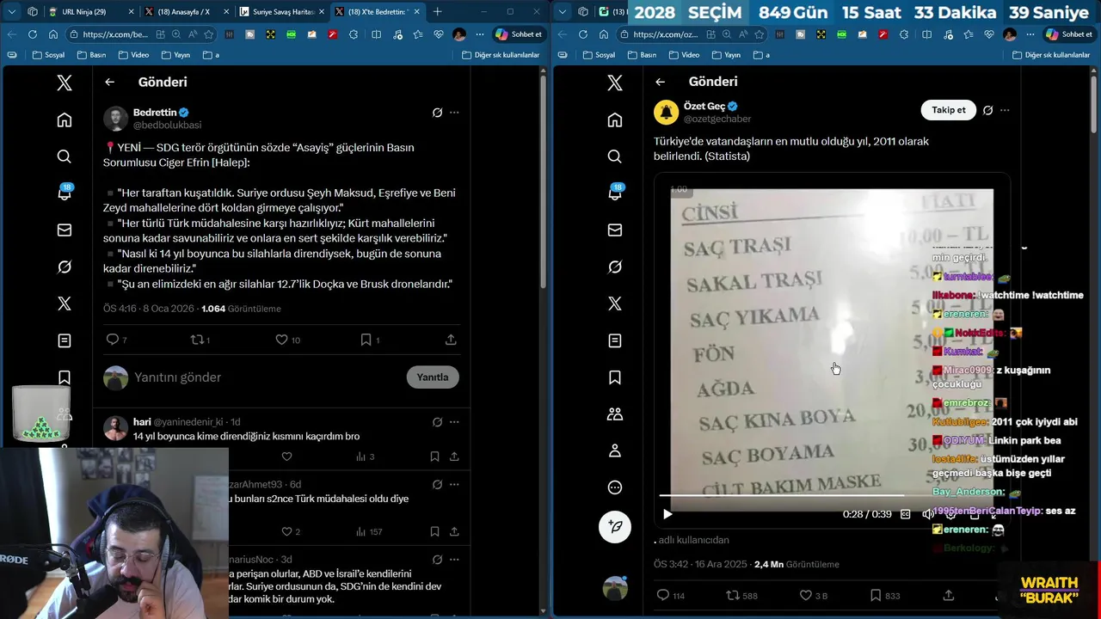Bookmark Özet Geç post showing 833
The width and height of the screenshot is (1101, 619).
click(875, 595)
